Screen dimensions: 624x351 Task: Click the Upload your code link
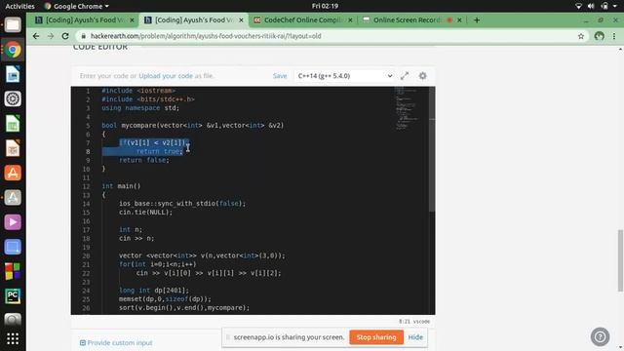(166, 76)
